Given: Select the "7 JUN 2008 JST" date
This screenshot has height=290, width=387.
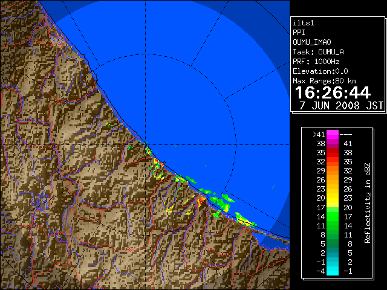Looking at the screenshot, I should 341,106.
